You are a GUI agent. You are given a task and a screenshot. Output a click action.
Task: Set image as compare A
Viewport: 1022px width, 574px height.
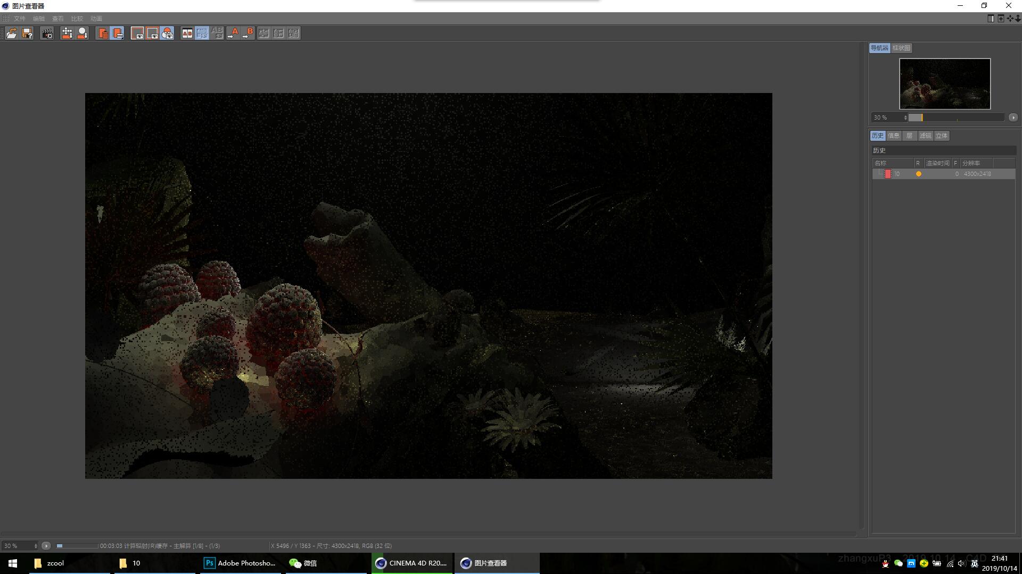(233, 33)
